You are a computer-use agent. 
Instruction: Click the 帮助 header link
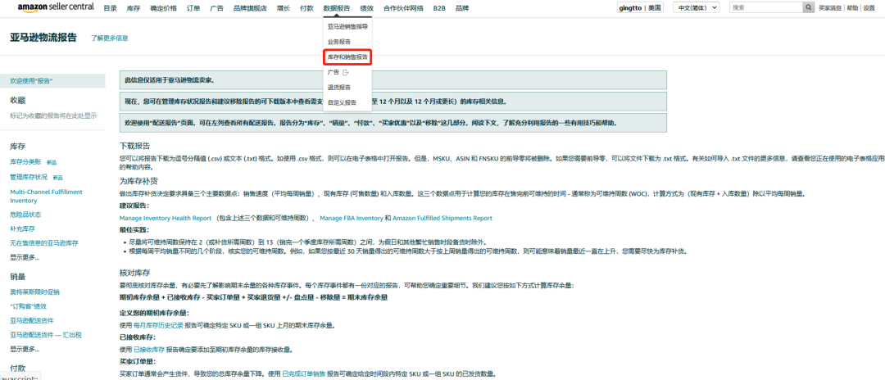(x=852, y=8)
